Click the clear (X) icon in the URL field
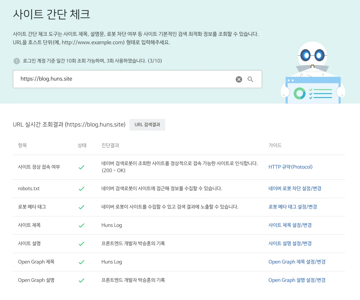The image size is (360, 300). click(x=239, y=79)
